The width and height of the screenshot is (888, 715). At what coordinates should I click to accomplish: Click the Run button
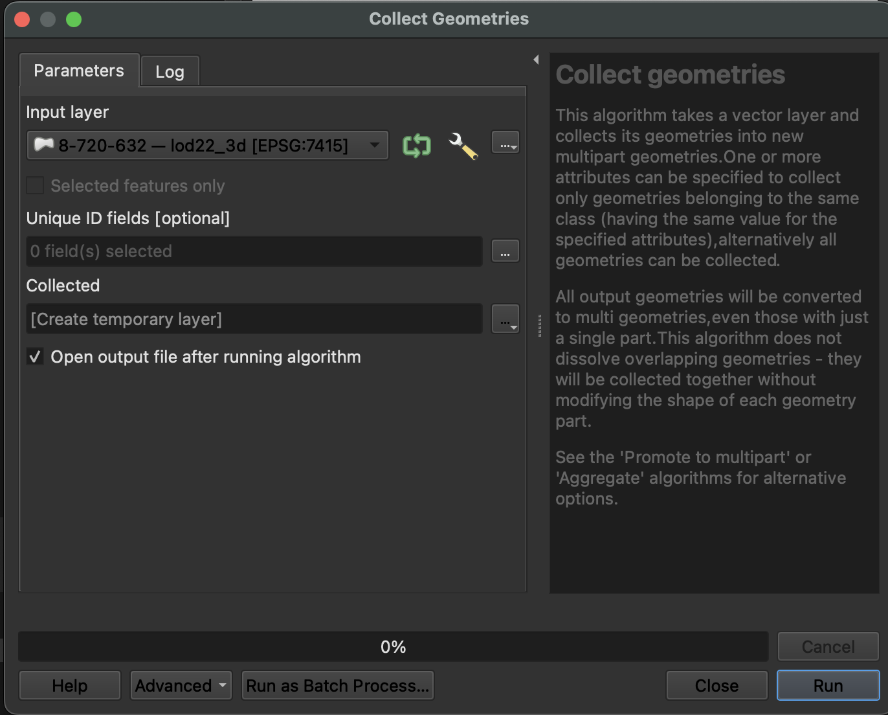pos(828,685)
